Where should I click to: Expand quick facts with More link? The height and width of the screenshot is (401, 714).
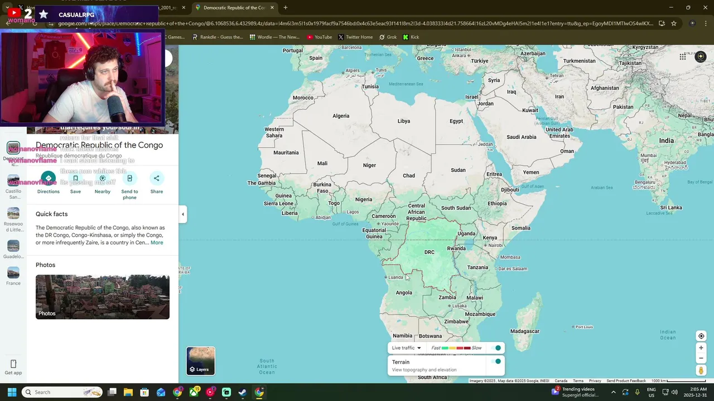click(x=157, y=243)
